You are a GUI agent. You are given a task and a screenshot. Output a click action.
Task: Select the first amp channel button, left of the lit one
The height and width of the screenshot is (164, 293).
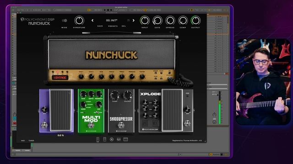53,72
